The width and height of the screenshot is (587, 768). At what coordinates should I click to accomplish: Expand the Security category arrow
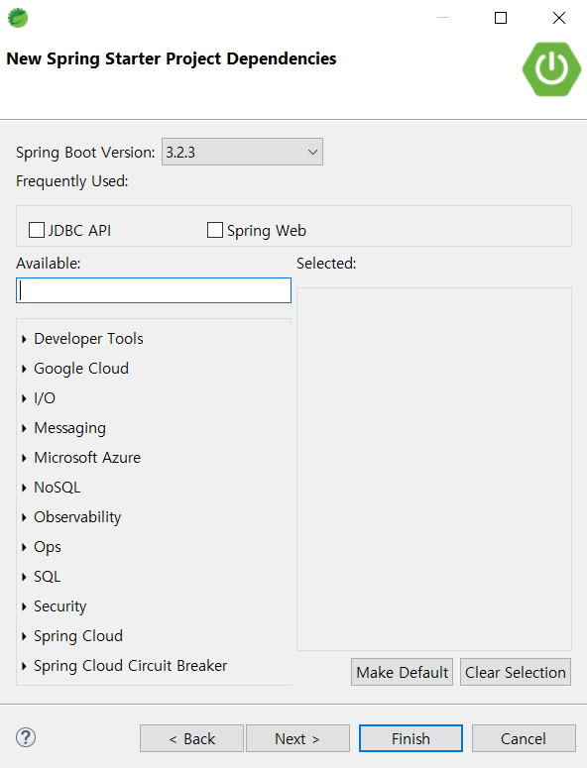[x=24, y=606]
